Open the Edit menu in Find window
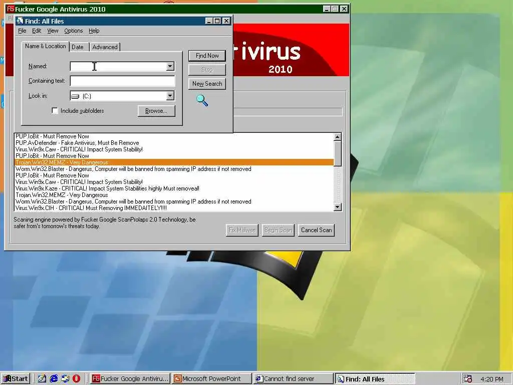 36,31
